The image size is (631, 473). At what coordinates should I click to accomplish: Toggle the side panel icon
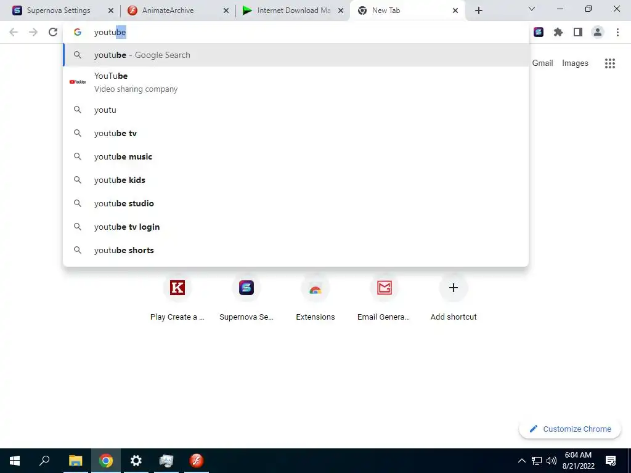click(x=578, y=32)
